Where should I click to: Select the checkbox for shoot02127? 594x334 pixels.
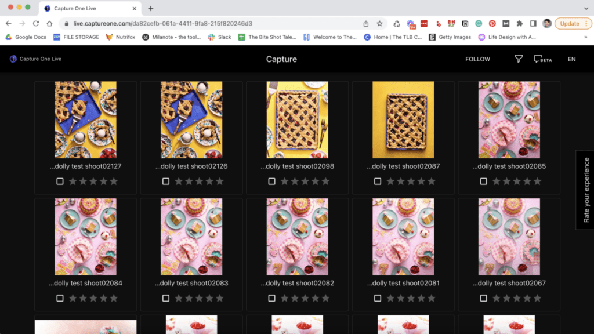pyautogui.click(x=60, y=181)
